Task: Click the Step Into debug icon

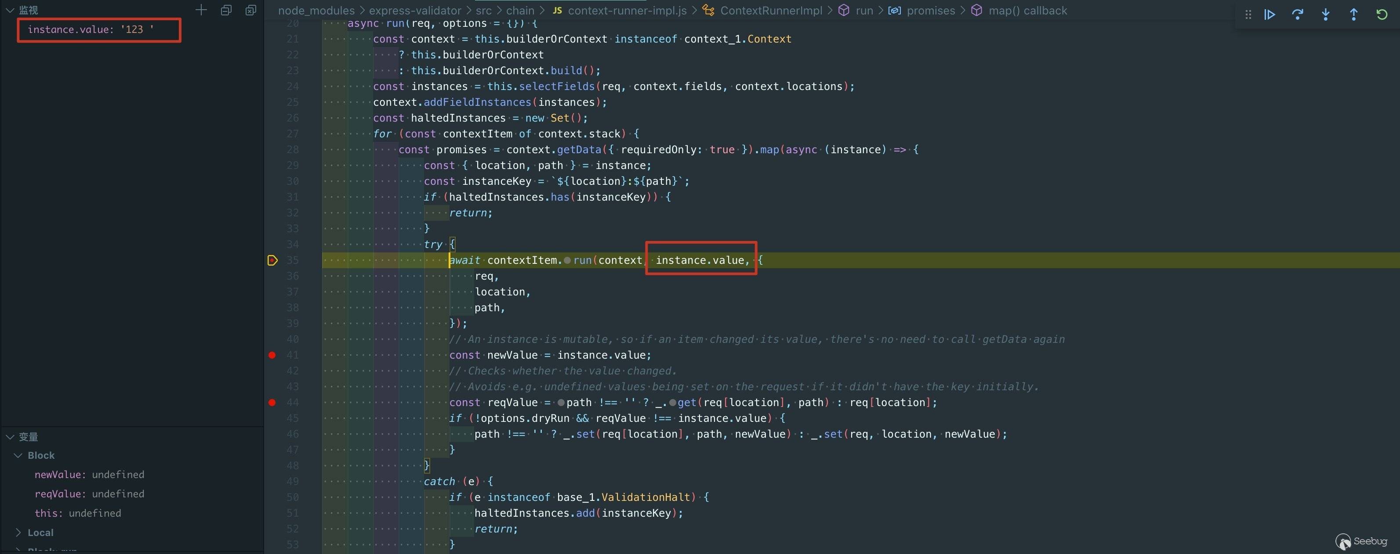Action: click(1326, 14)
